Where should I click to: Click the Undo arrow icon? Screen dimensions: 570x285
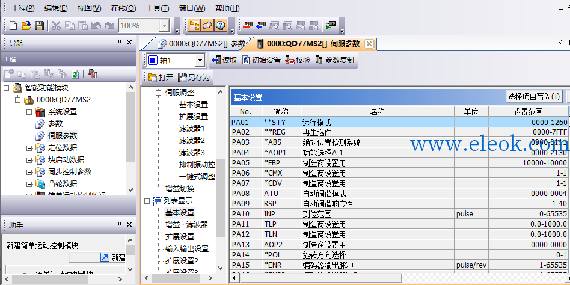[96, 25]
